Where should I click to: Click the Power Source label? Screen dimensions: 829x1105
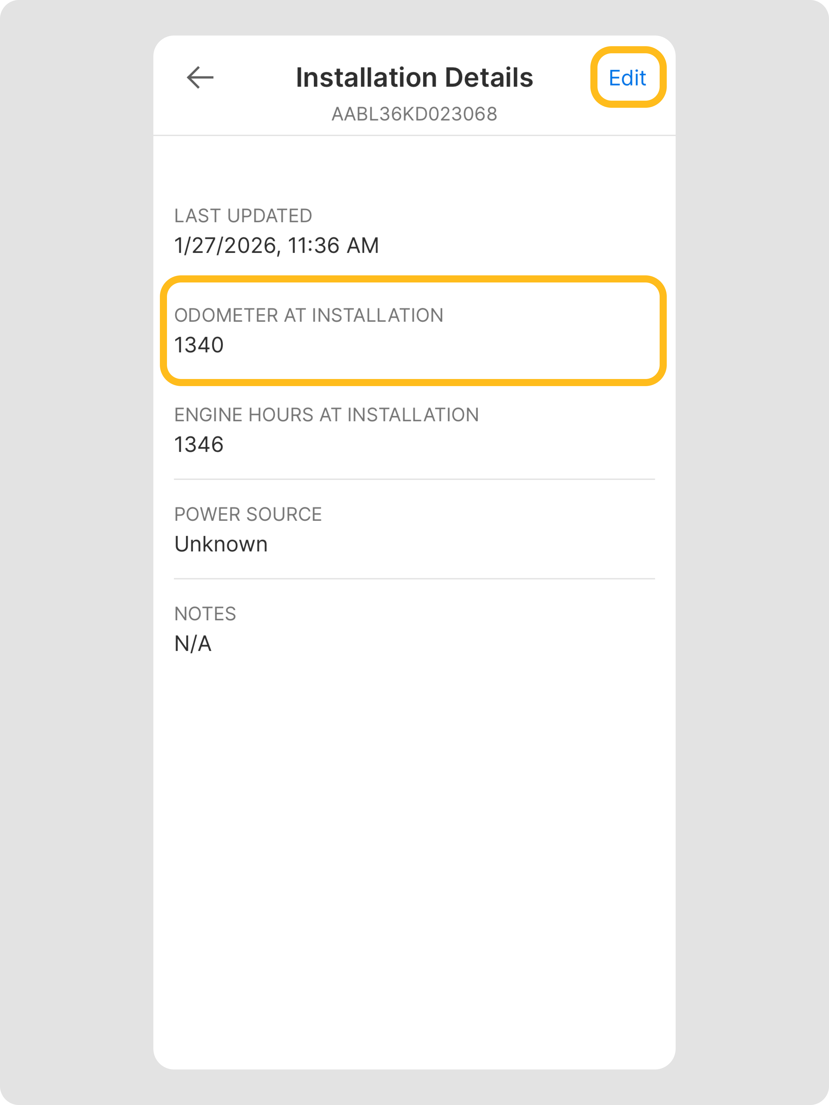248,514
